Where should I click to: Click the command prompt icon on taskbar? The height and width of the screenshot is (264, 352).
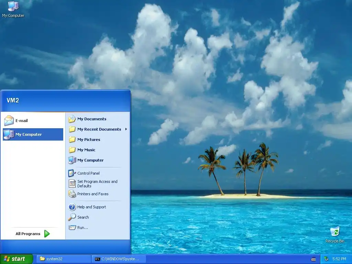(97, 259)
